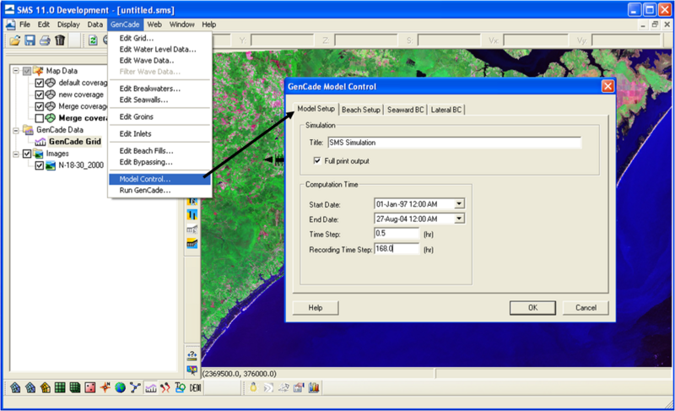Select the Map module compass icon
The height and width of the screenshot is (411, 675).
[105, 387]
